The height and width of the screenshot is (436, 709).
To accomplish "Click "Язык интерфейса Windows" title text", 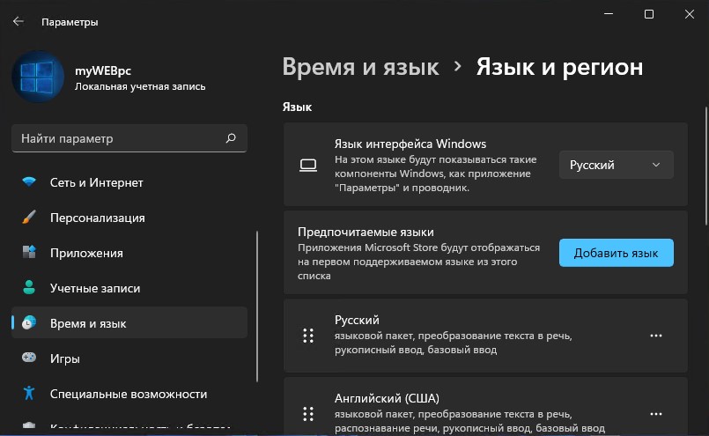I will point(410,144).
